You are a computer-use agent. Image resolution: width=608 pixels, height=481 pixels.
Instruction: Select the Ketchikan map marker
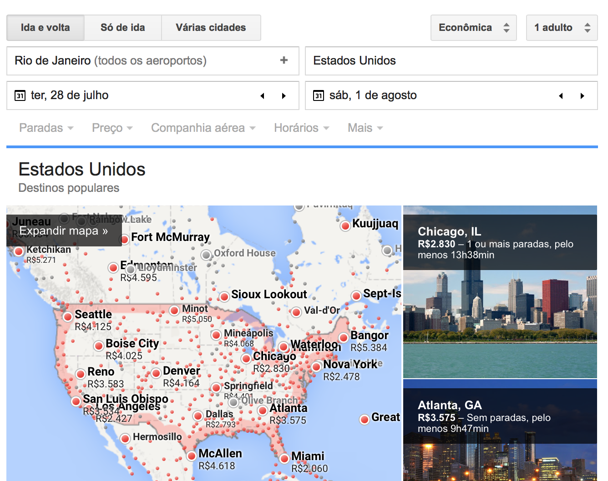click(19, 251)
